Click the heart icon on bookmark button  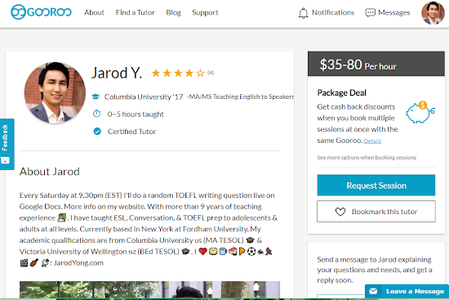point(340,212)
